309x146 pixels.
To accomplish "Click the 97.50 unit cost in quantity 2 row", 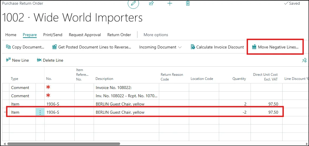I will point(266,104).
